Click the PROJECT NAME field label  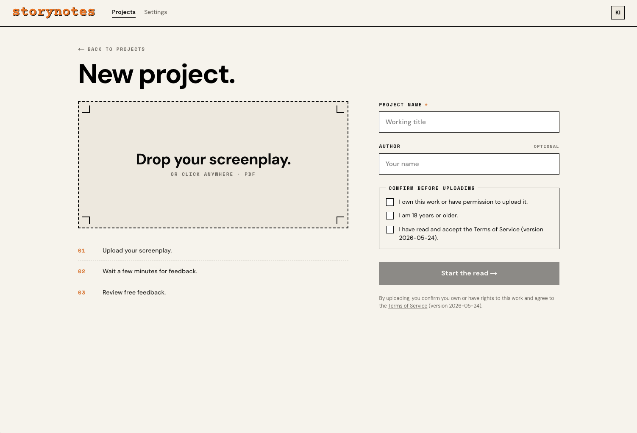pyautogui.click(x=401, y=105)
